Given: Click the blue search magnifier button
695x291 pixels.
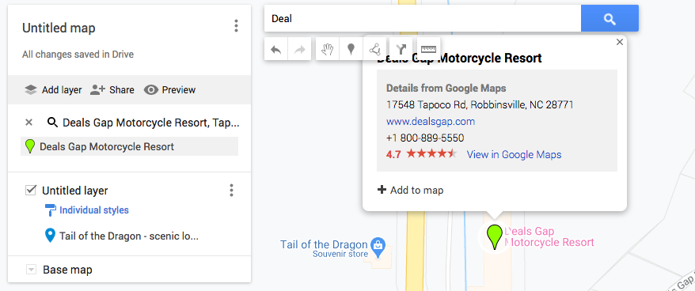Looking at the screenshot, I should [610, 19].
